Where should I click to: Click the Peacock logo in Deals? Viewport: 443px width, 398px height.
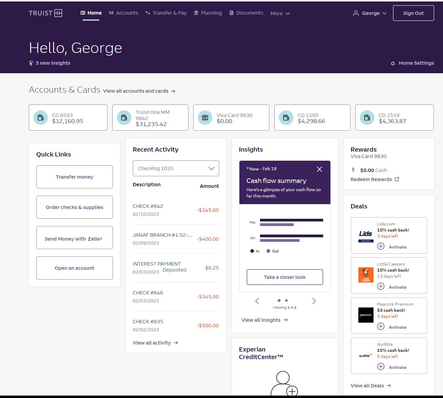[x=366, y=315]
